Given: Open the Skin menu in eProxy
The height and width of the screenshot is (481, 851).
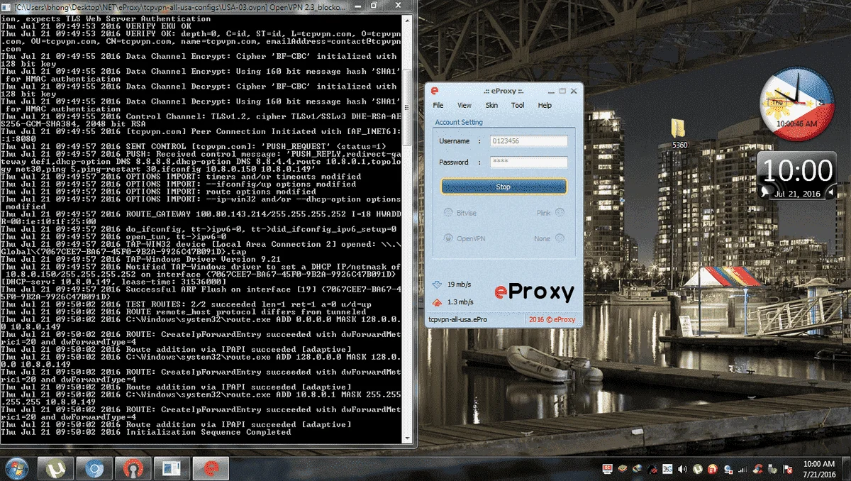Looking at the screenshot, I should click(491, 105).
